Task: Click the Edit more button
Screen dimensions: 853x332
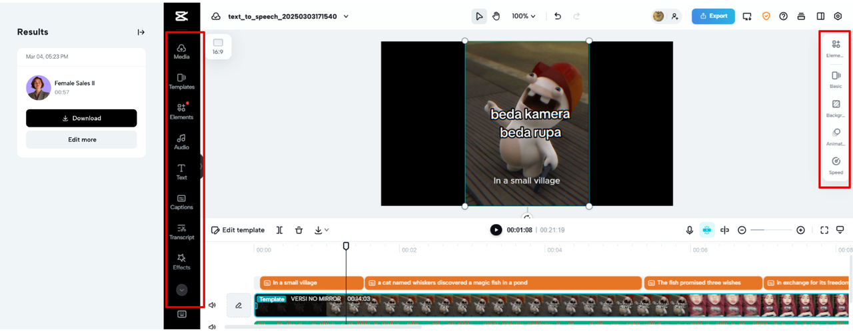Action: pos(81,139)
